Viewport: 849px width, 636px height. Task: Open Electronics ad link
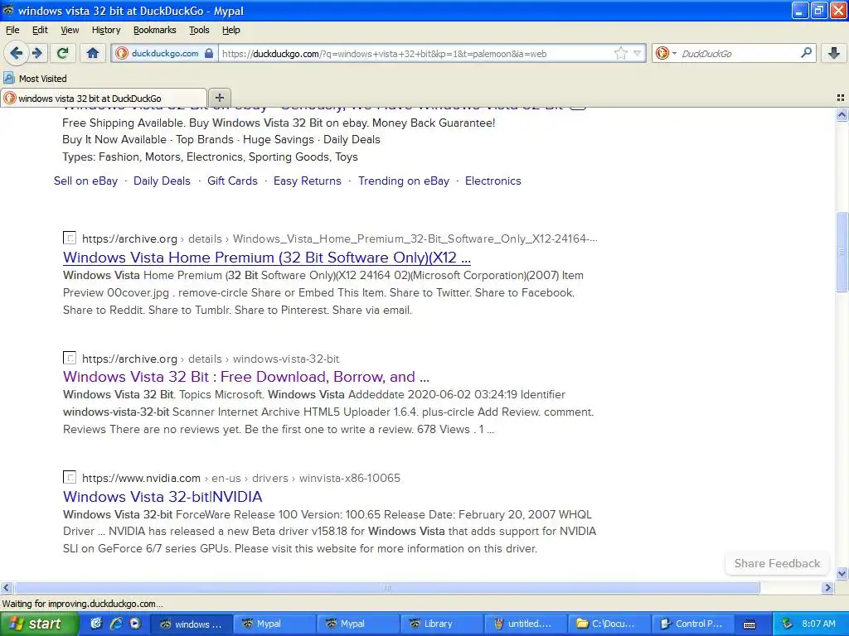(492, 181)
